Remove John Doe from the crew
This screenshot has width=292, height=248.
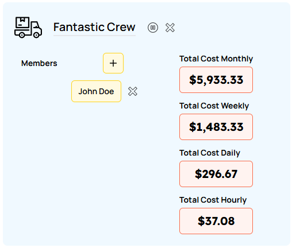[x=133, y=91]
